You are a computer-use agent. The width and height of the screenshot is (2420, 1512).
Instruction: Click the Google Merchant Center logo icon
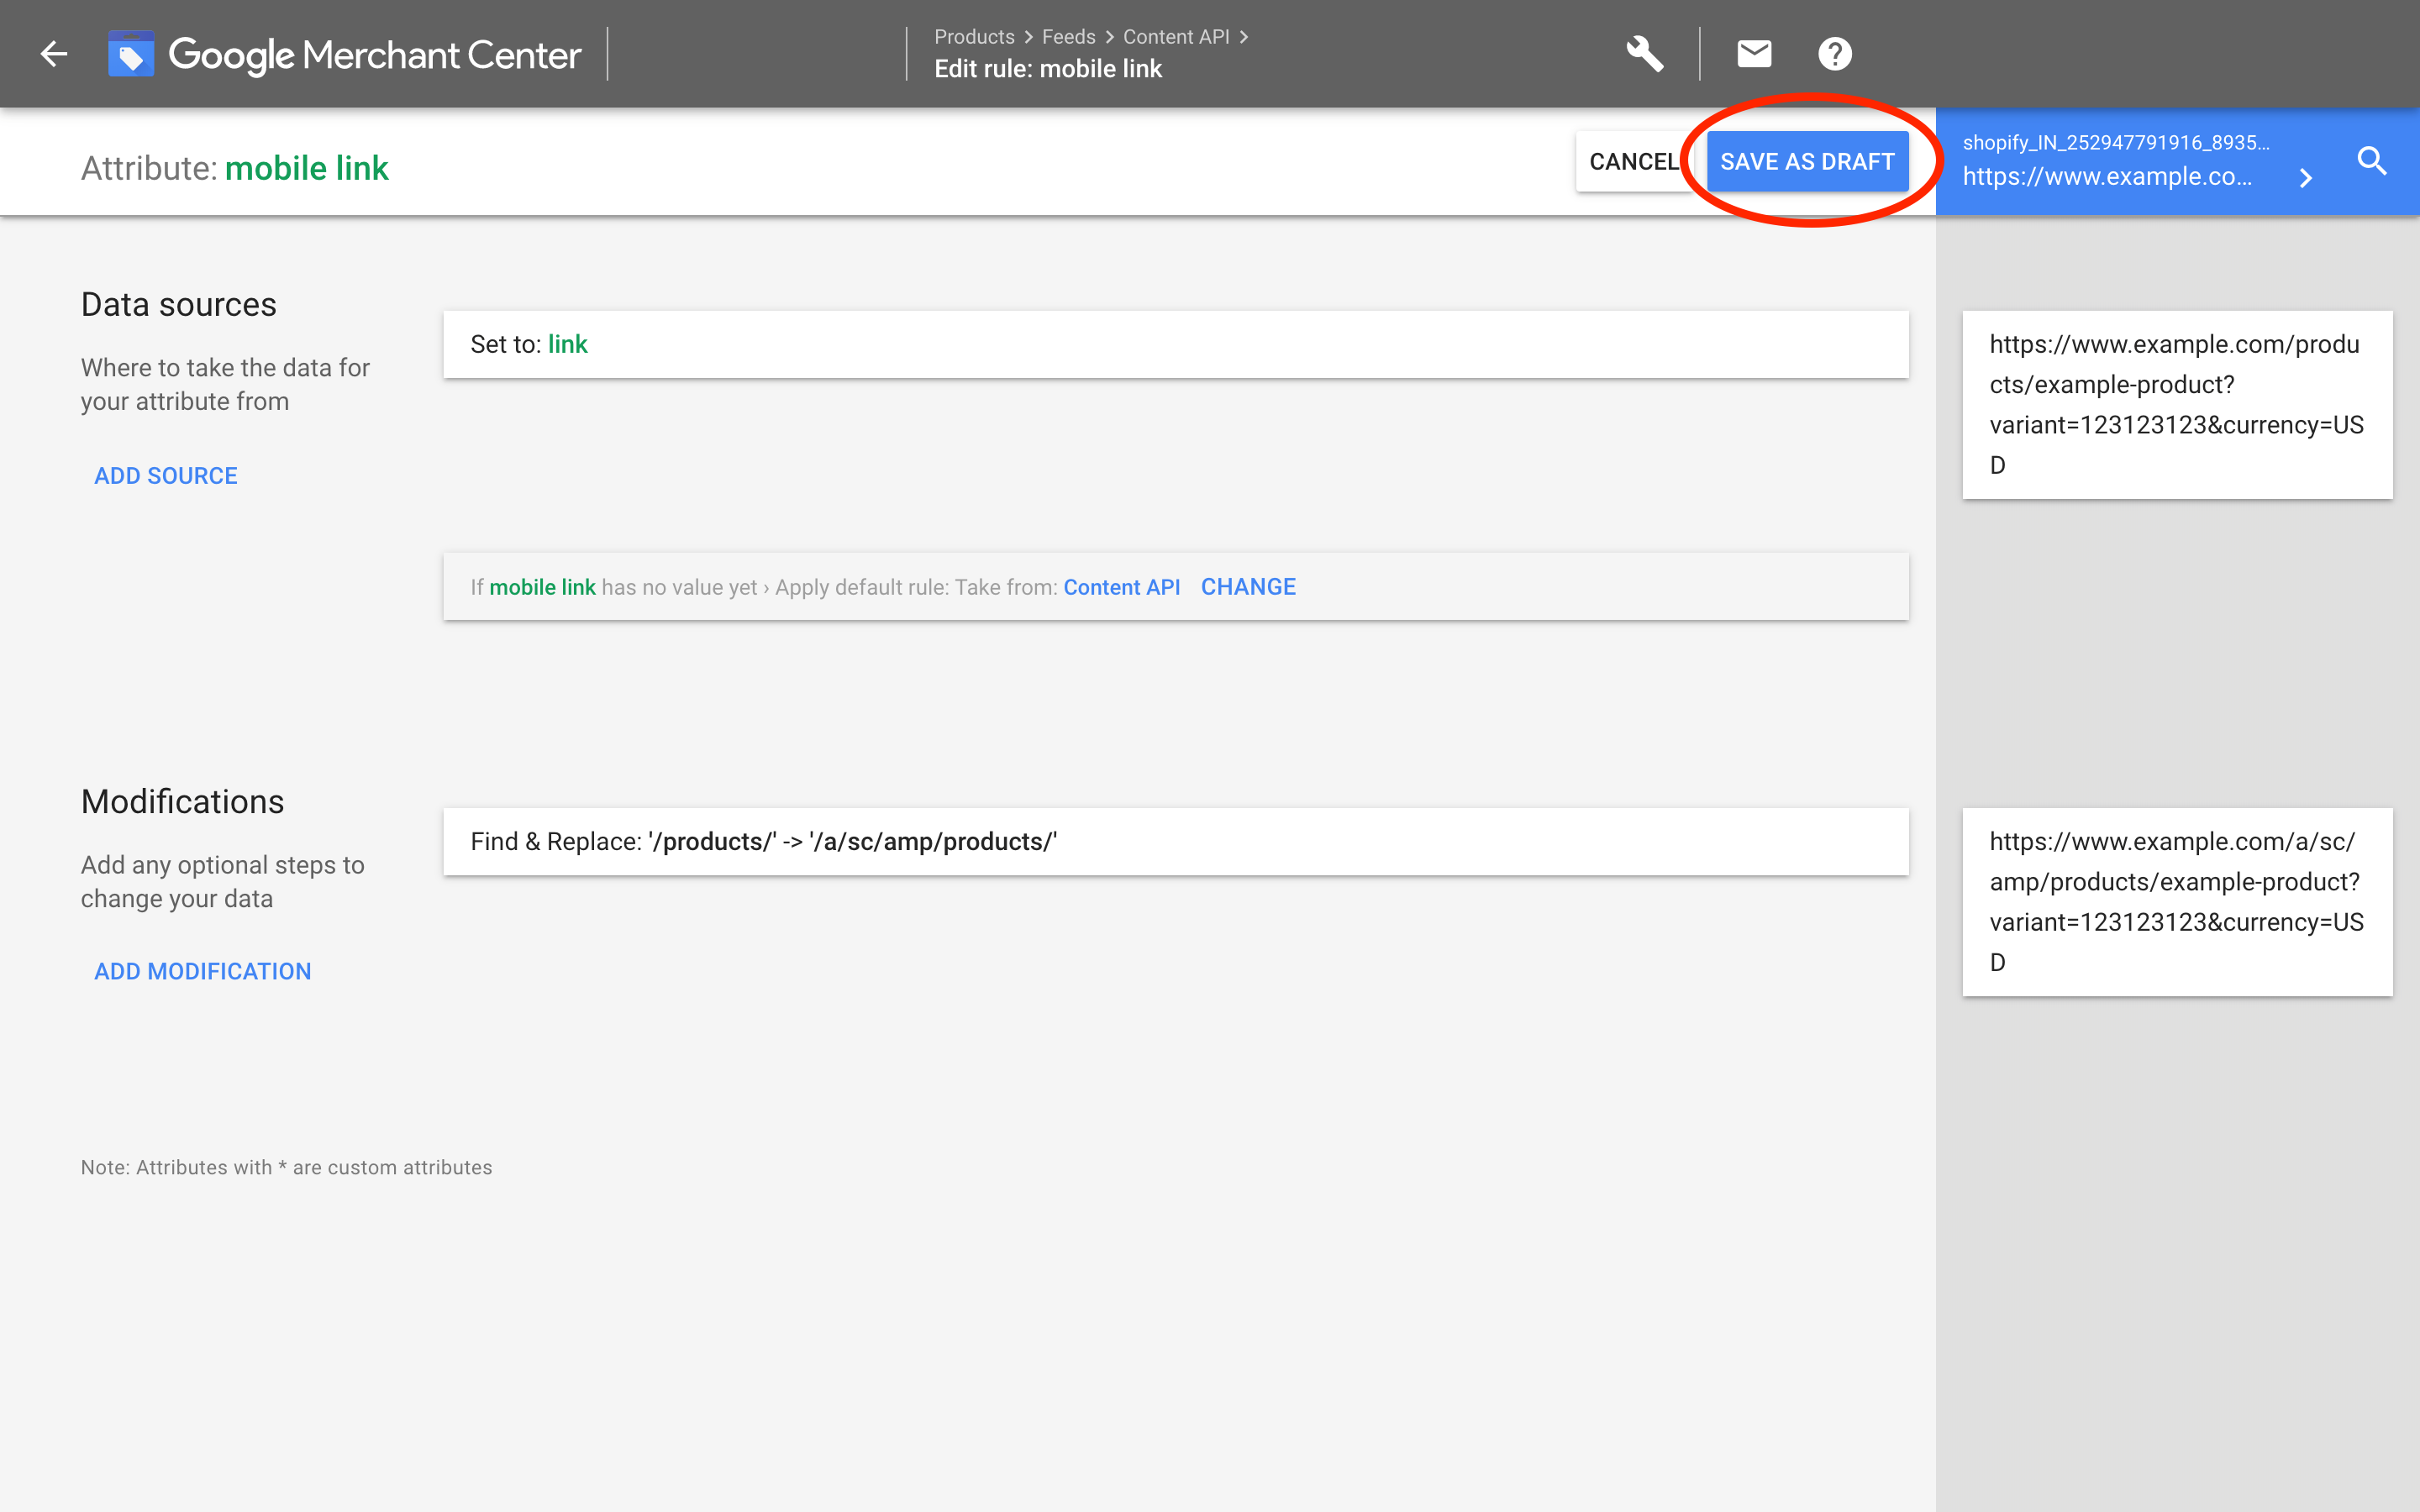tap(131, 54)
